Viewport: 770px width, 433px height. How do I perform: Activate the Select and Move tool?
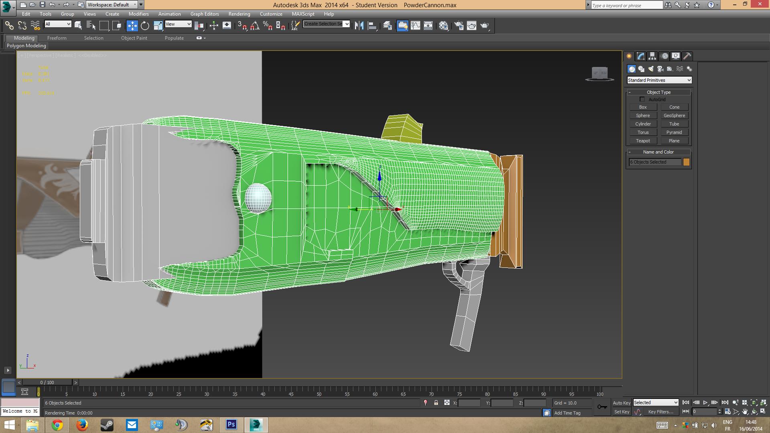pos(132,26)
